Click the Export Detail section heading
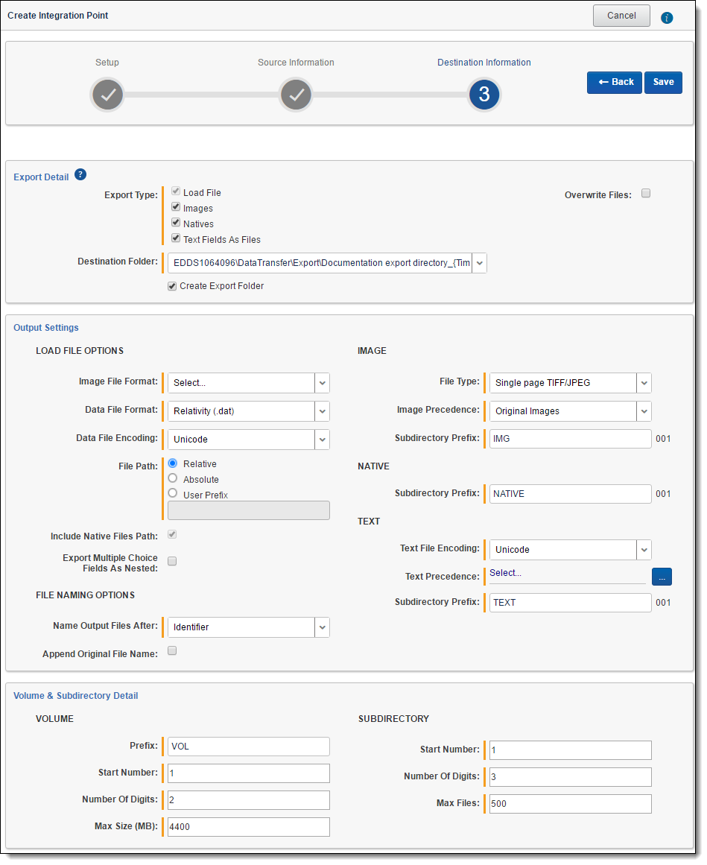 click(42, 177)
